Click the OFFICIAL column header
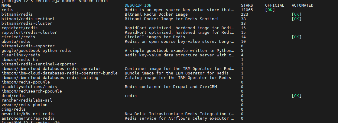The width and height of the screenshot is (338, 123). [275, 5]
